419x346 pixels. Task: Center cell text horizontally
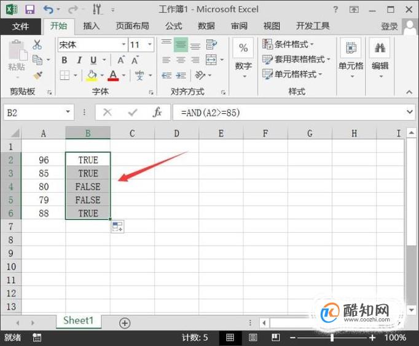(181, 60)
